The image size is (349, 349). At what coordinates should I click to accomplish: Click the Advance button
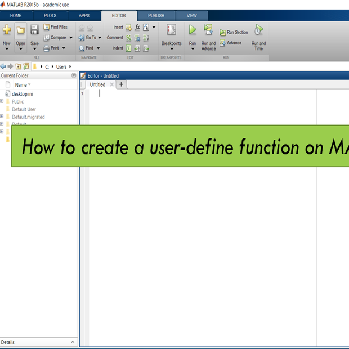231,43
